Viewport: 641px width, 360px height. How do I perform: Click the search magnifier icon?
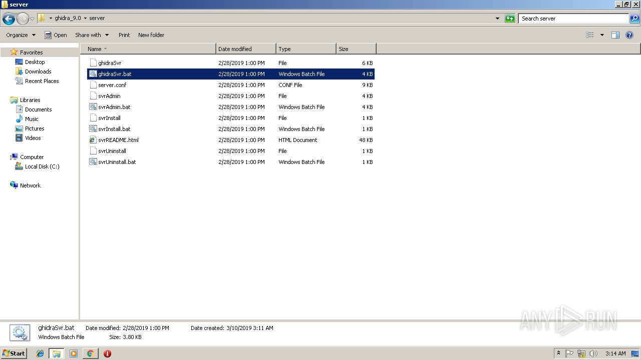pos(634,18)
